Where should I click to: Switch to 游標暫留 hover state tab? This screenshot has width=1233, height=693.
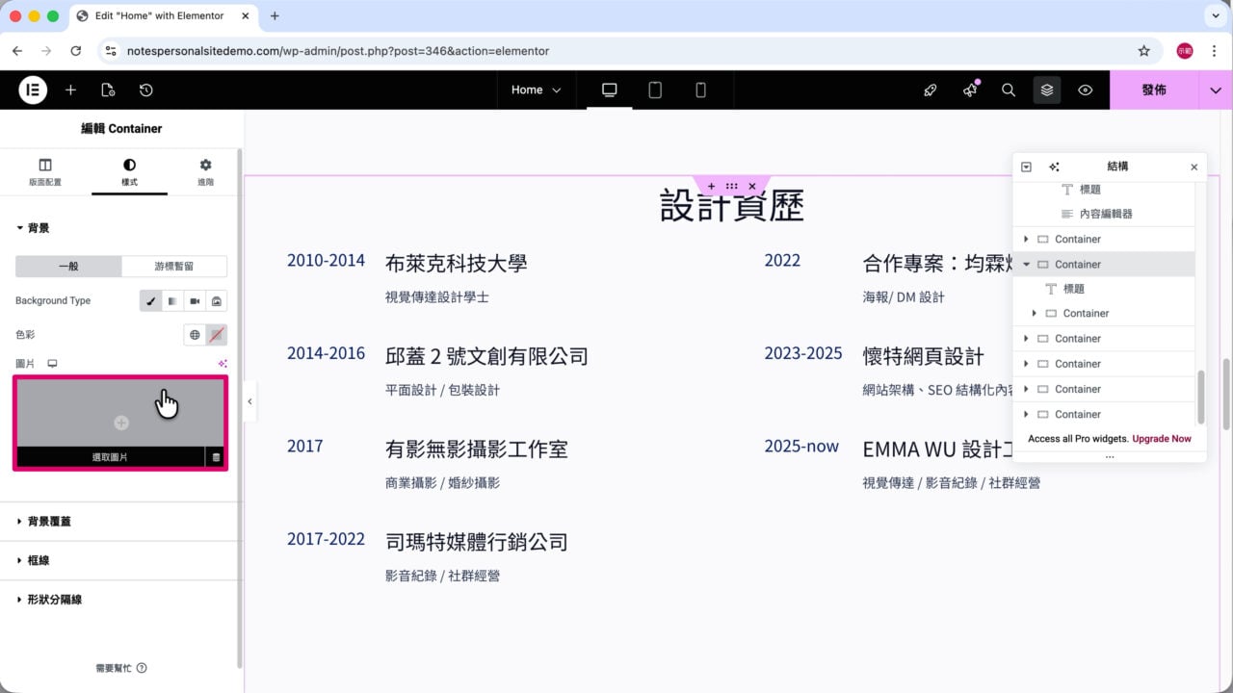click(x=174, y=266)
